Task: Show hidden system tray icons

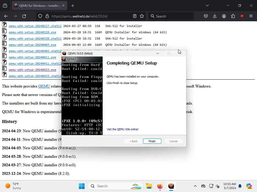Action: pos(195,186)
